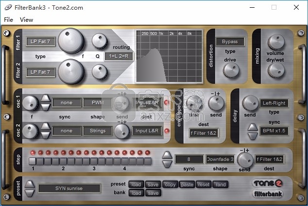308x206 pixels.
Task: Click the distortion drive knob
Action: click(x=231, y=70)
